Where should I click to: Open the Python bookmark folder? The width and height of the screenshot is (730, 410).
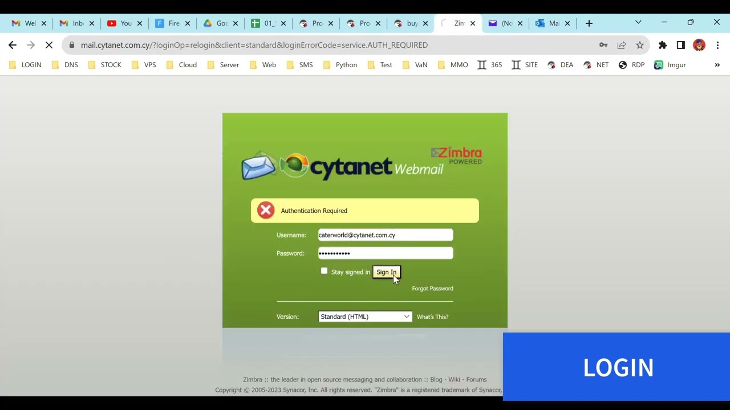click(340, 65)
